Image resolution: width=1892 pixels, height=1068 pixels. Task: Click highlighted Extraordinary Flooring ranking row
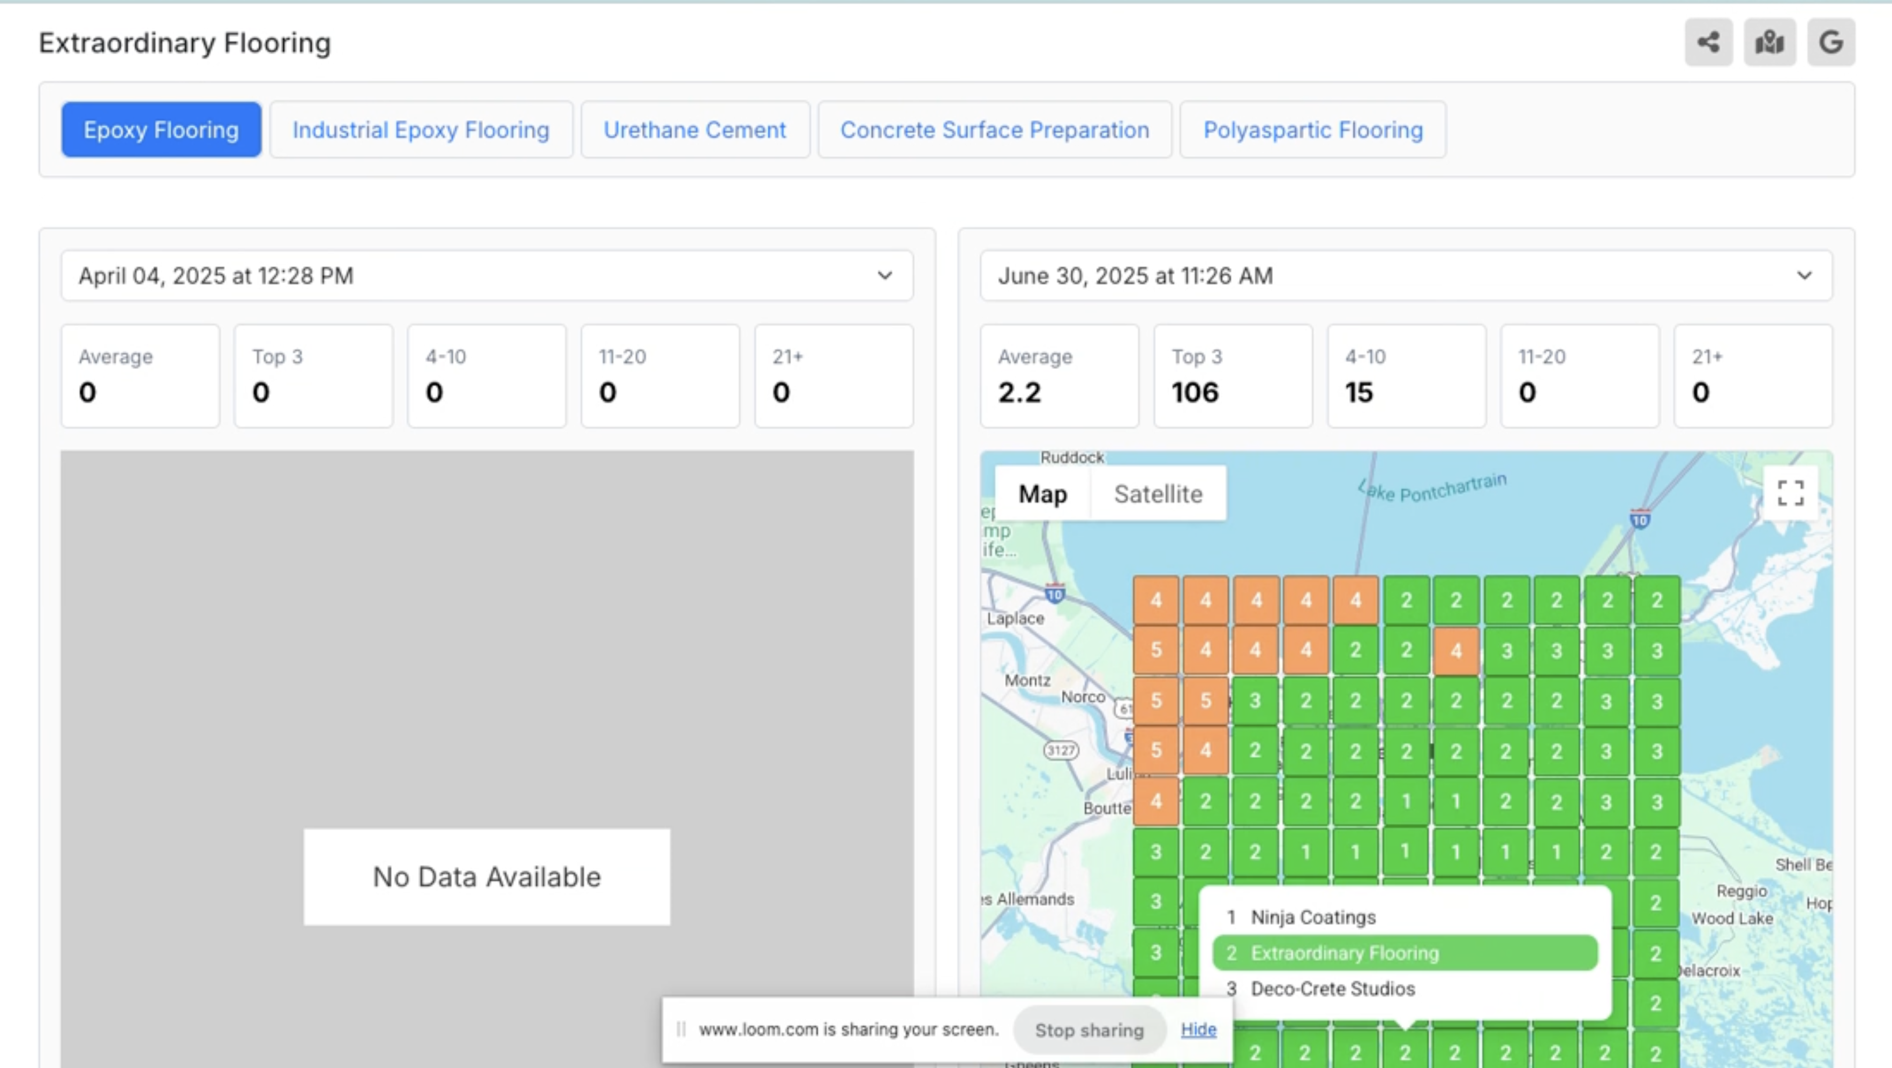pos(1405,953)
